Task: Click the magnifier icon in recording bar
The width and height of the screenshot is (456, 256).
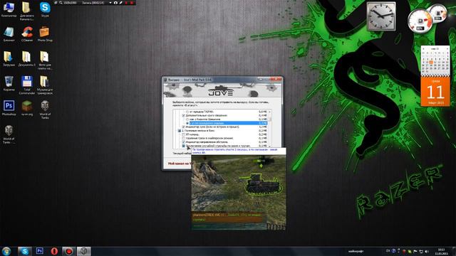Action: click(61, 3)
